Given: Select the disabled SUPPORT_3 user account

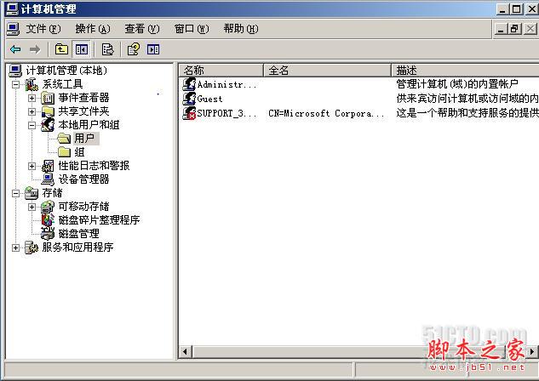Looking at the screenshot, I should 220,113.
